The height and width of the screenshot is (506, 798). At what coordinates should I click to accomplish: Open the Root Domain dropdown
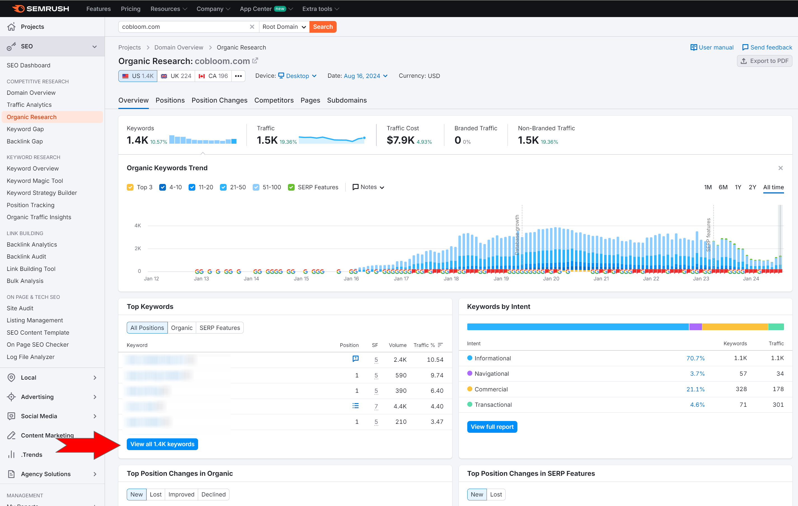284,27
